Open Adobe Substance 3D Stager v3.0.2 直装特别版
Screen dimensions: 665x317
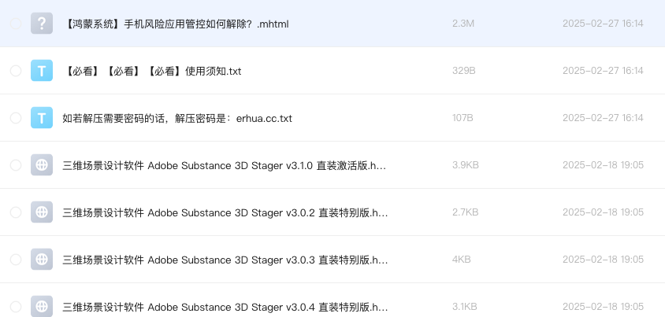pyautogui.click(x=225, y=213)
